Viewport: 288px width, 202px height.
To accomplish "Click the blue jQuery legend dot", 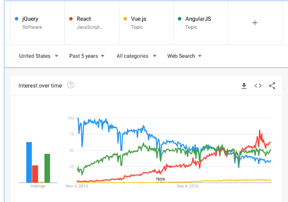I will coord(17,19).
